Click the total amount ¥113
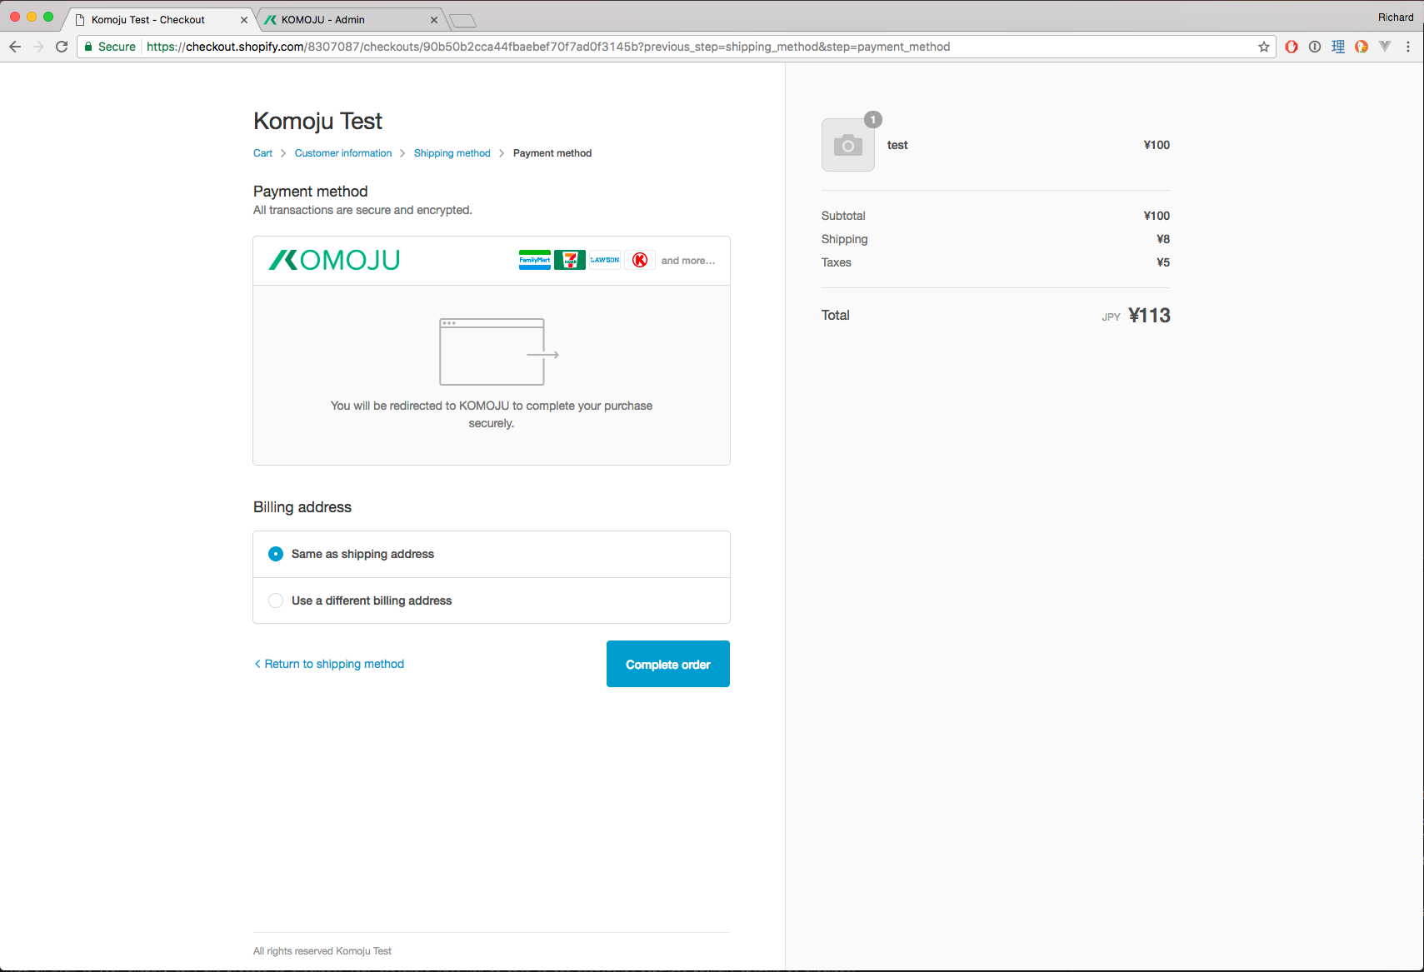 pos(1150,316)
